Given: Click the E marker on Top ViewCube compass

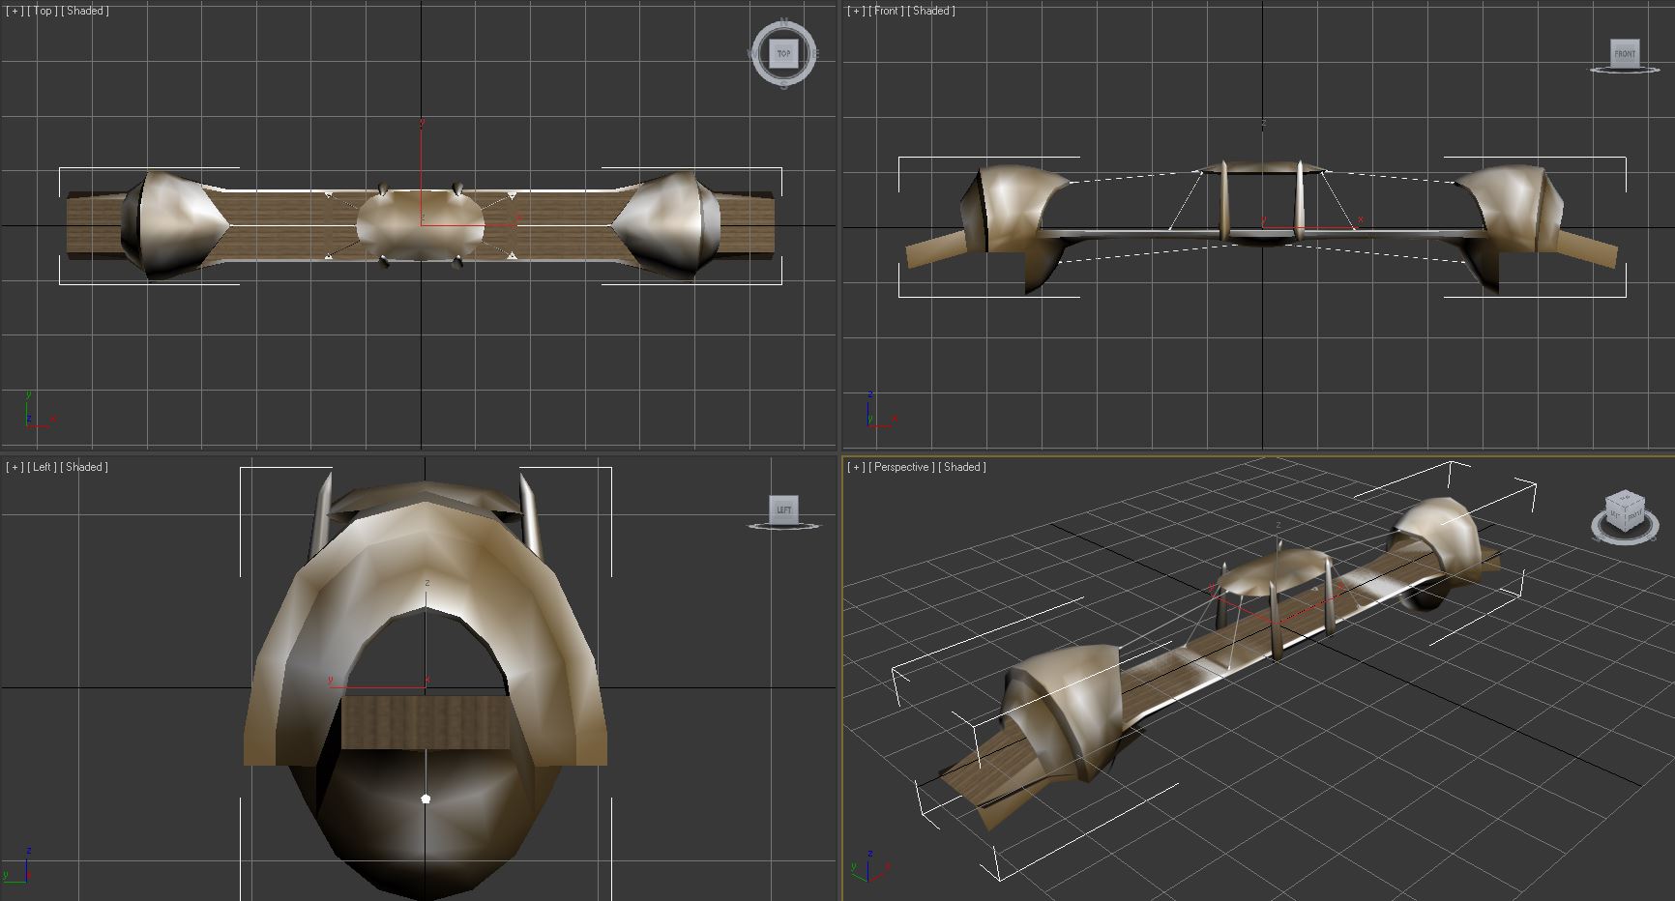Looking at the screenshot, I should click(x=814, y=53).
